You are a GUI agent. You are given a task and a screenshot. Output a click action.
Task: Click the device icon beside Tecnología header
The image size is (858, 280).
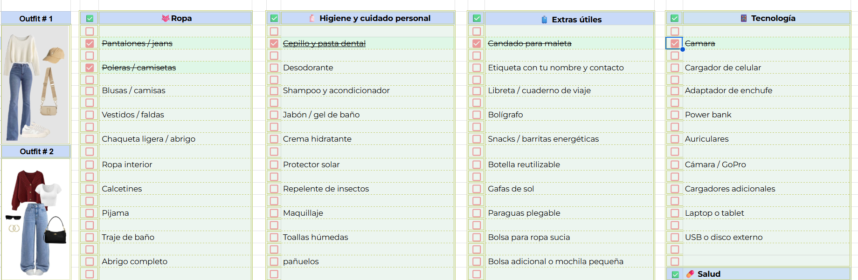click(x=744, y=18)
